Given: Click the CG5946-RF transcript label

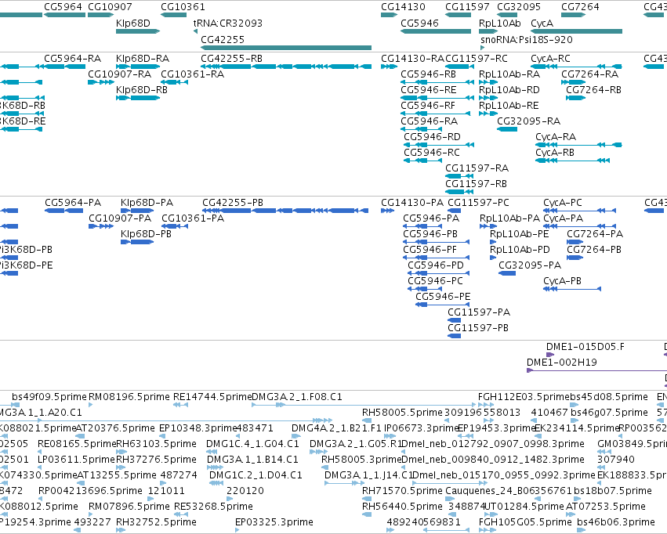Looking at the screenshot, I should (428, 106).
